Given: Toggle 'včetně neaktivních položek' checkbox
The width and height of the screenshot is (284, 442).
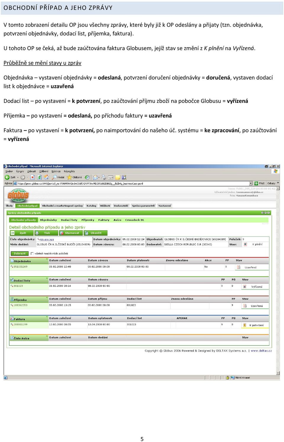Looking at the screenshot, I should tap(32, 253).
